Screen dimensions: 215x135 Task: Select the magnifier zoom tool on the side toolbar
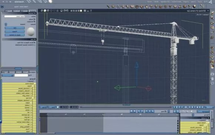[212, 83]
